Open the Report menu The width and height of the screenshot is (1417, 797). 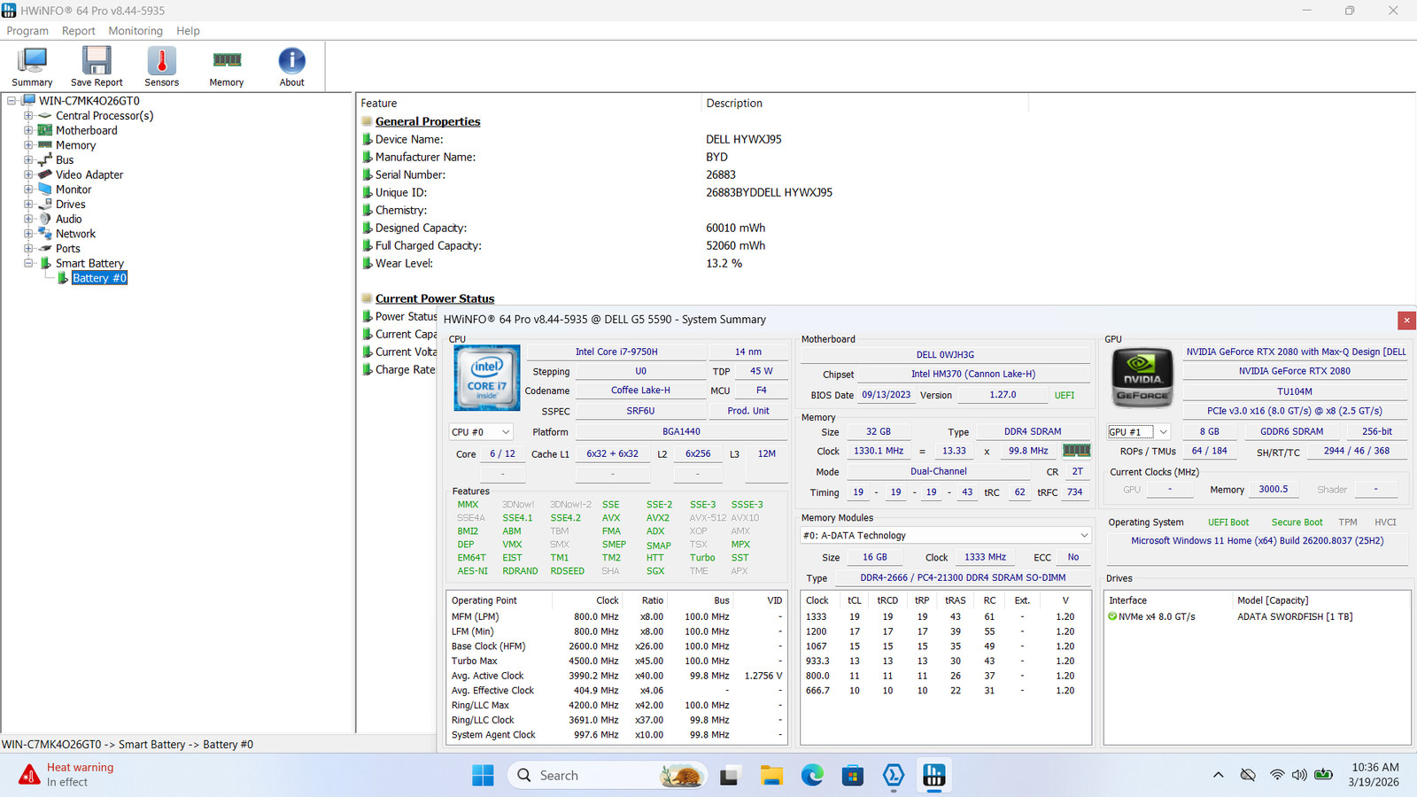click(x=78, y=31)
